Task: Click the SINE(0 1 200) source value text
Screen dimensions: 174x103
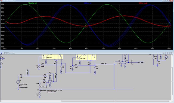Action: click(x=23, y=84)
